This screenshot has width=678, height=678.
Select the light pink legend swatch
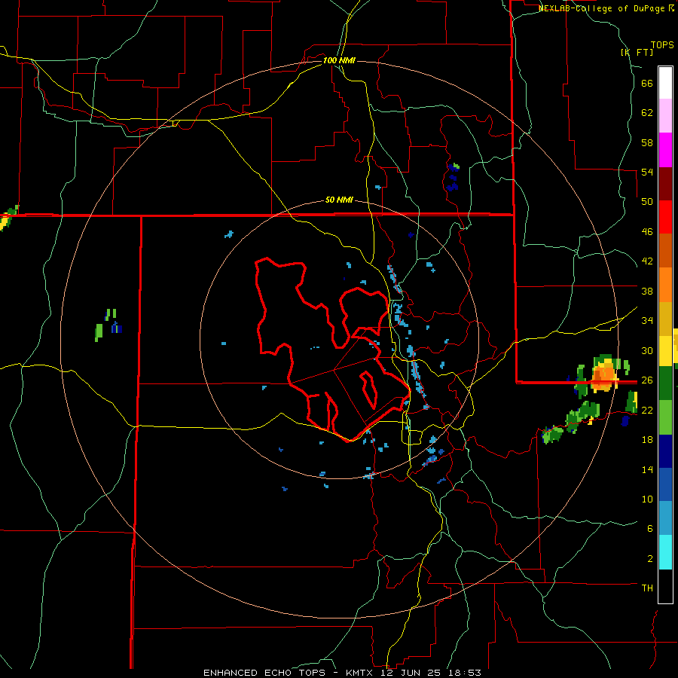click(665, 115)
